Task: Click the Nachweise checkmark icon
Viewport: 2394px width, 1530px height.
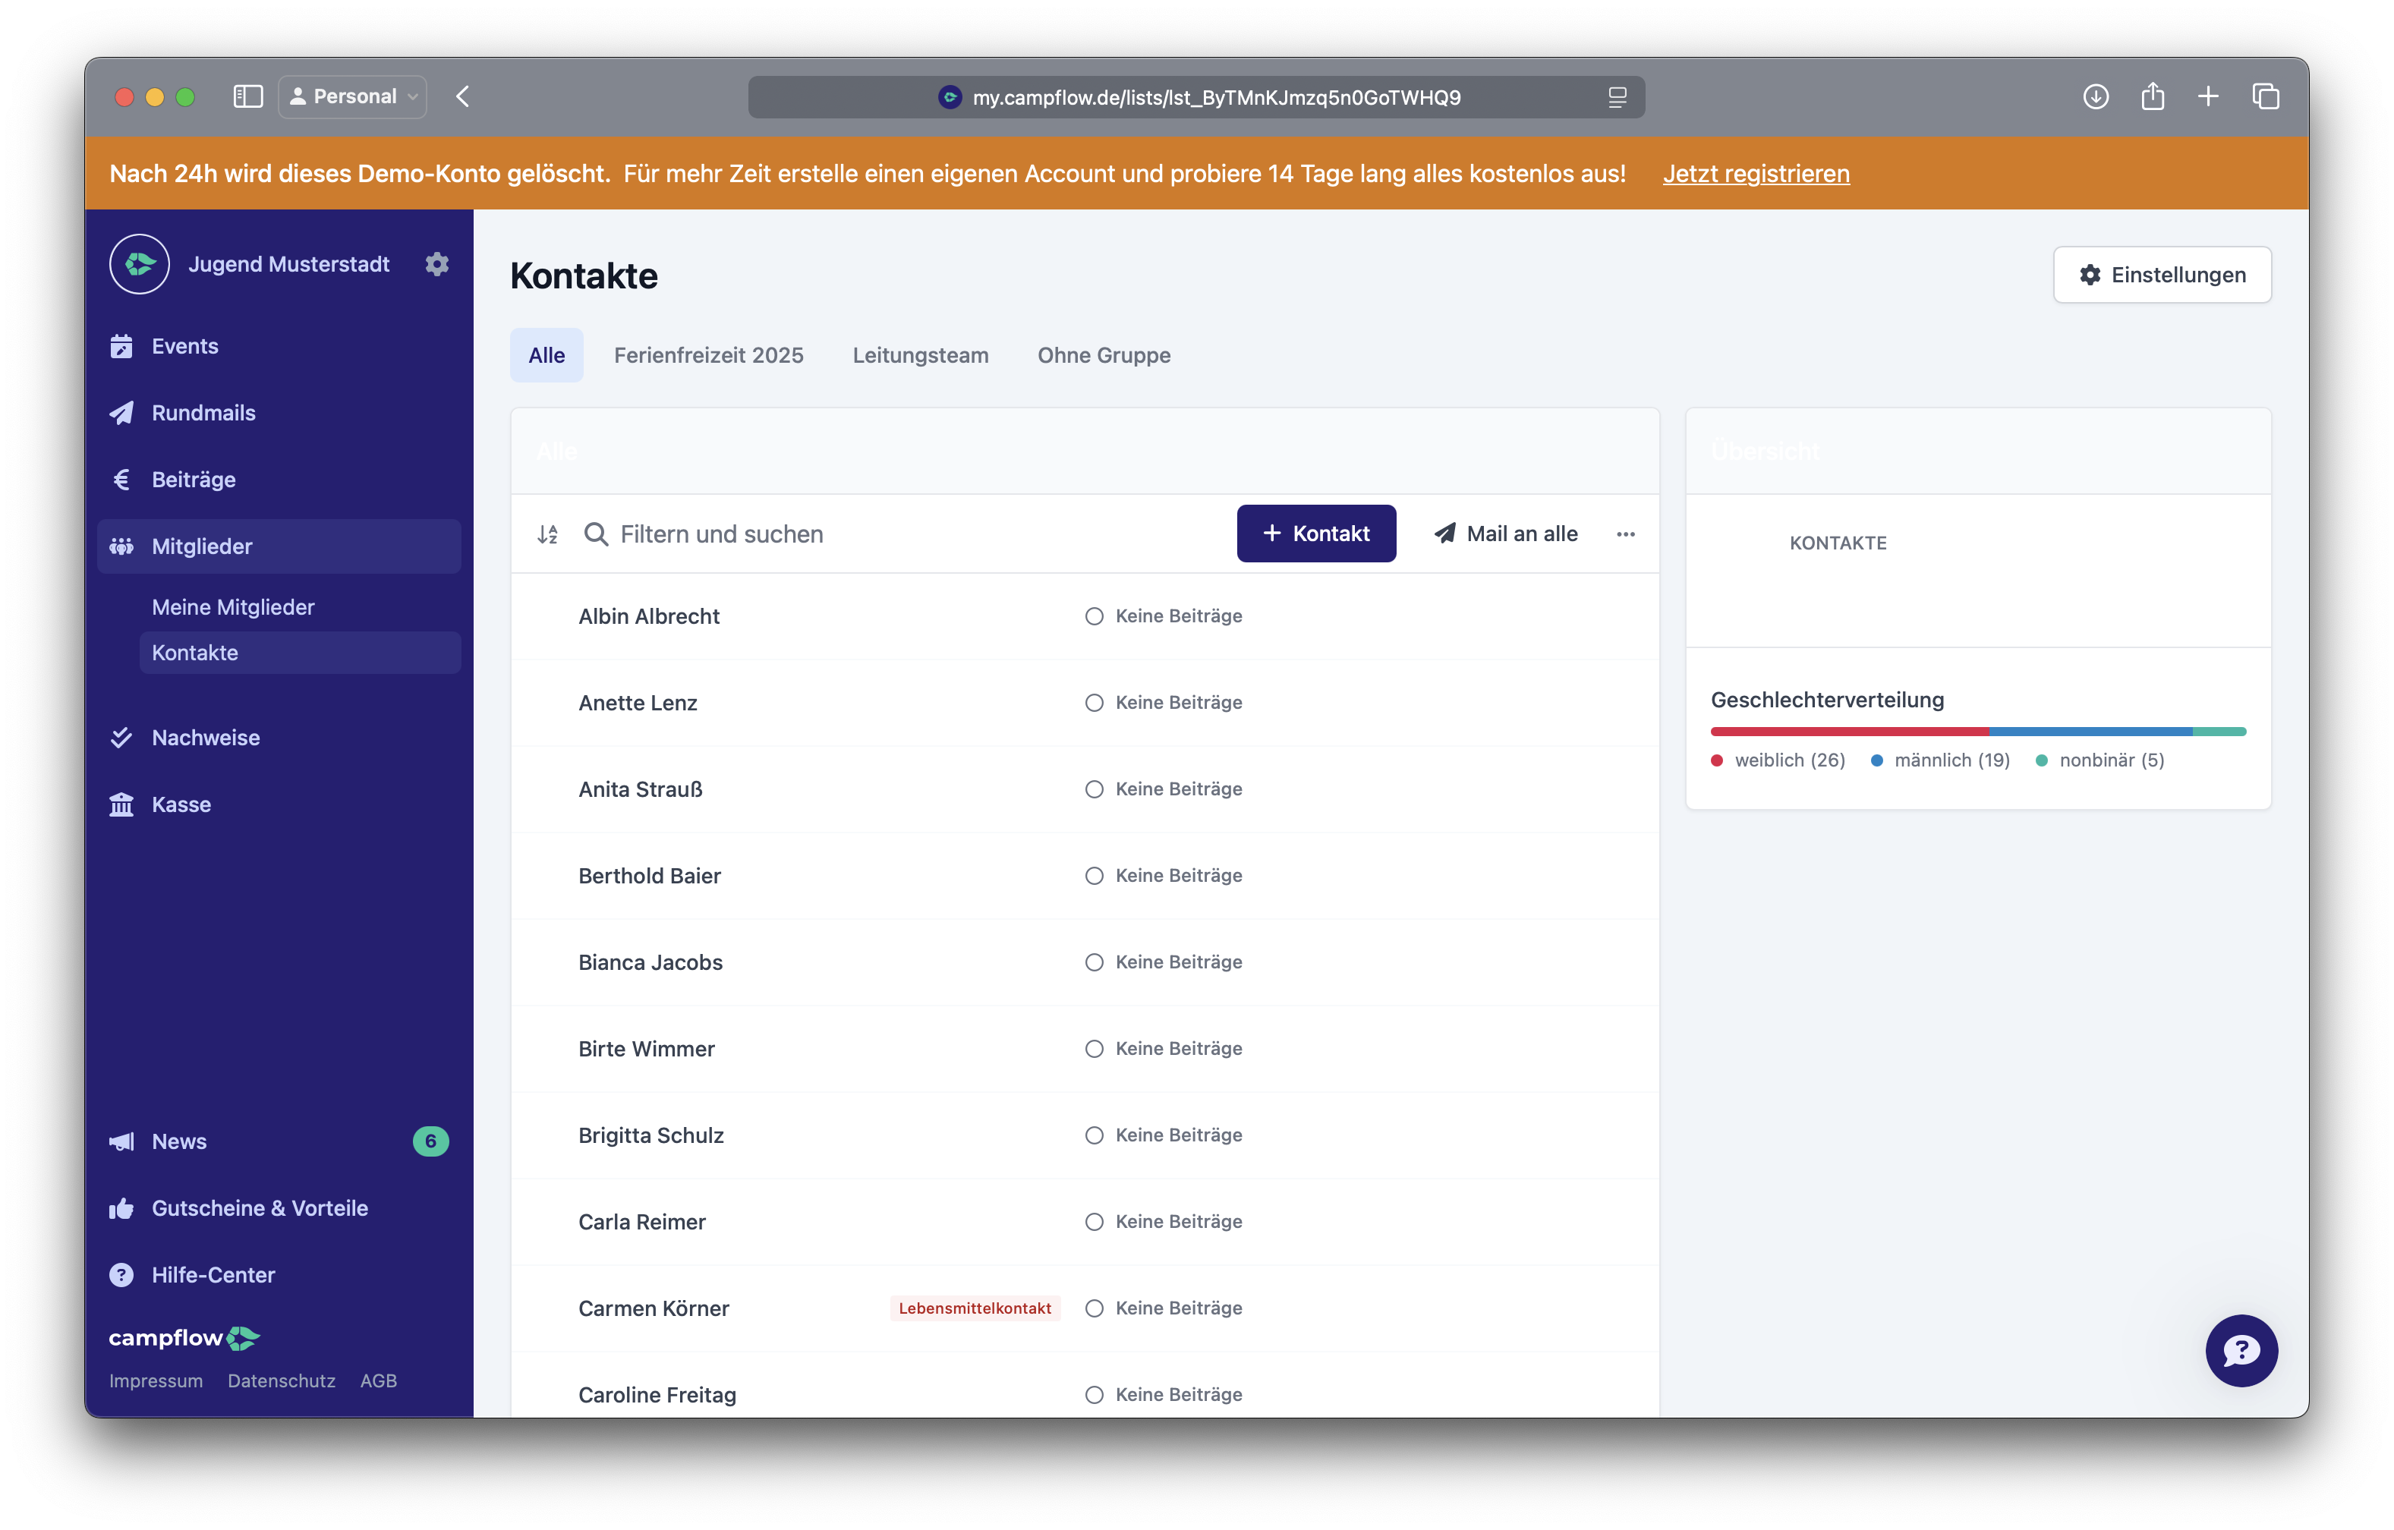Action: coord(121,738)
